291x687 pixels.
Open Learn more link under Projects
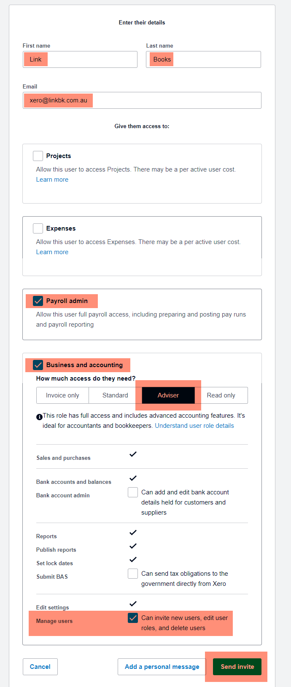click(52, 180)
